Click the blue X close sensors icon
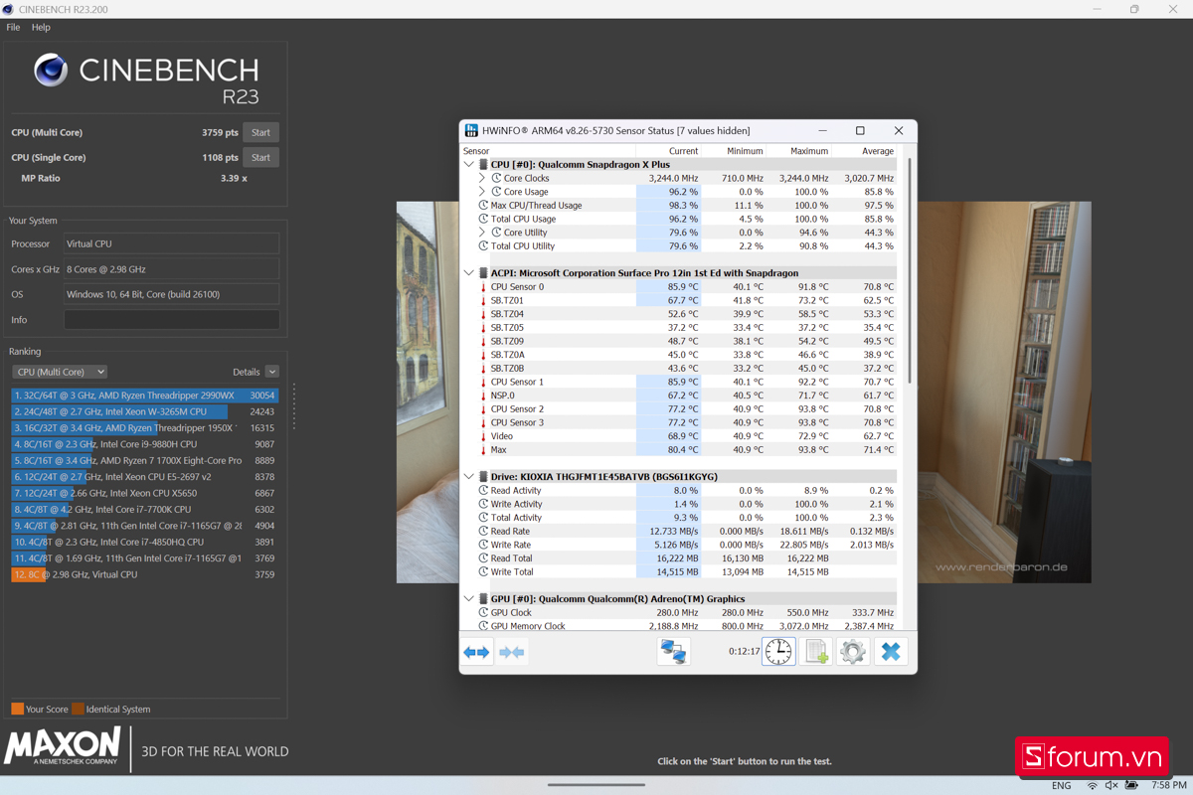This screenshot has height=795, width=1193. point(891,652)
